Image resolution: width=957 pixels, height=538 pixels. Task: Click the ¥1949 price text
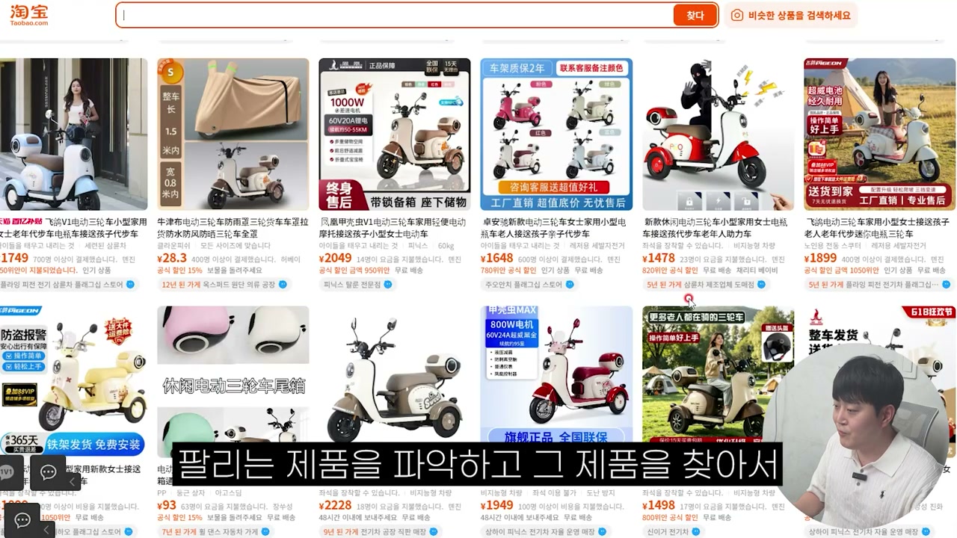[x=496, y=506]
